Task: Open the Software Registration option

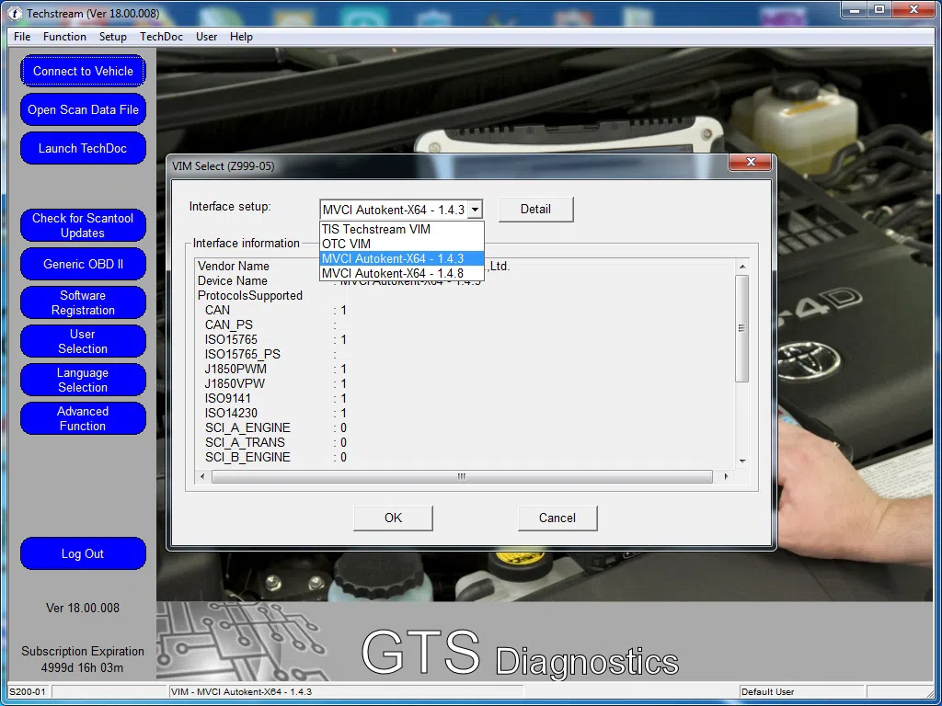Action: 83,303
